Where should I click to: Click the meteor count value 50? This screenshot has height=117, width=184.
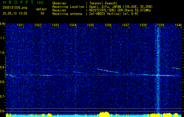[x=42, y=13]
